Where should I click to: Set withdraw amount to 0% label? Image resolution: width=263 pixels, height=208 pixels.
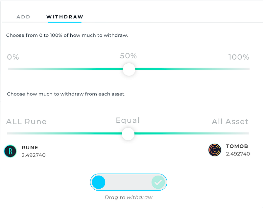tap(13, 57)
